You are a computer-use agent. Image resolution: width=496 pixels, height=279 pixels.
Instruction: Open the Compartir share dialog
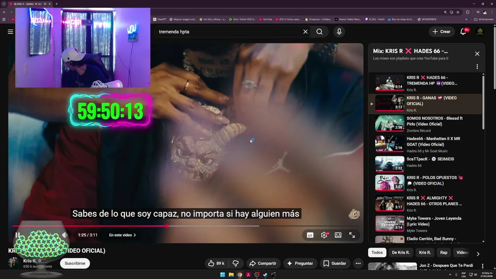263,263
